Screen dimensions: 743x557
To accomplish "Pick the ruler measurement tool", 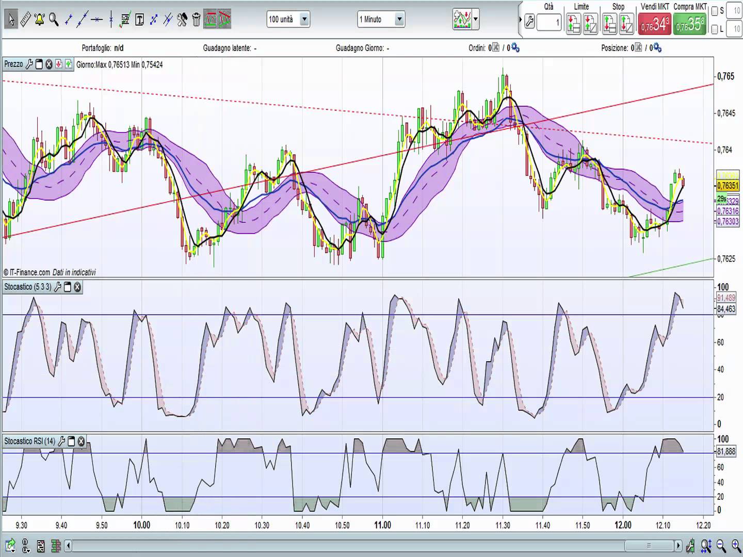I will pos(25,20).
